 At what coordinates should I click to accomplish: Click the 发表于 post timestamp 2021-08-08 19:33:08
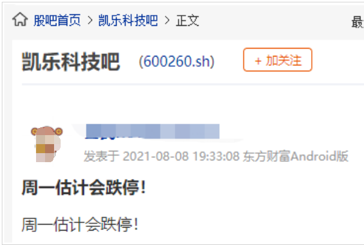coord(181,156)
